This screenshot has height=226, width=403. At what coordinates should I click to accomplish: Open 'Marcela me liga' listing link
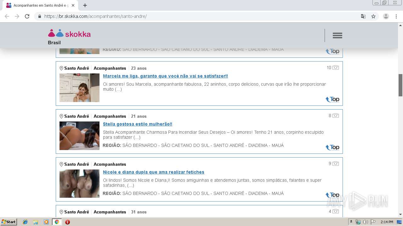[165, 76]
